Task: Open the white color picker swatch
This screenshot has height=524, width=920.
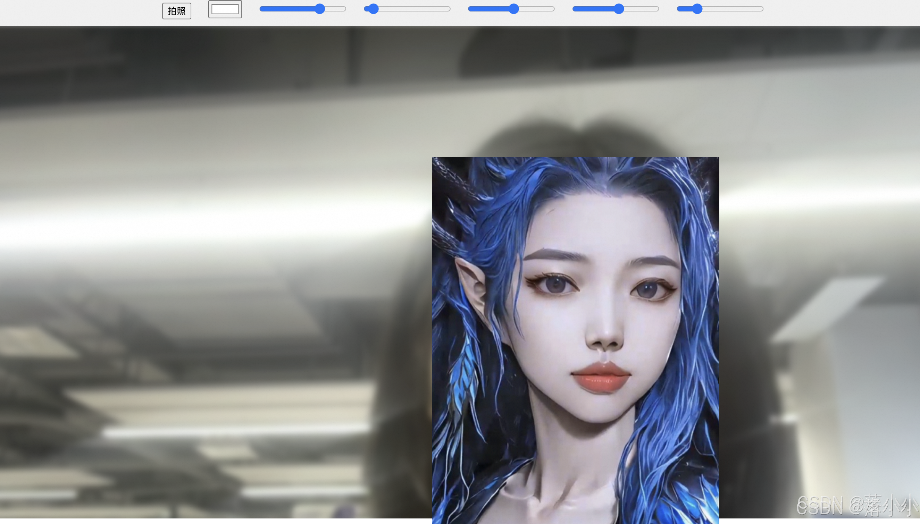Action: click(225, 9)
